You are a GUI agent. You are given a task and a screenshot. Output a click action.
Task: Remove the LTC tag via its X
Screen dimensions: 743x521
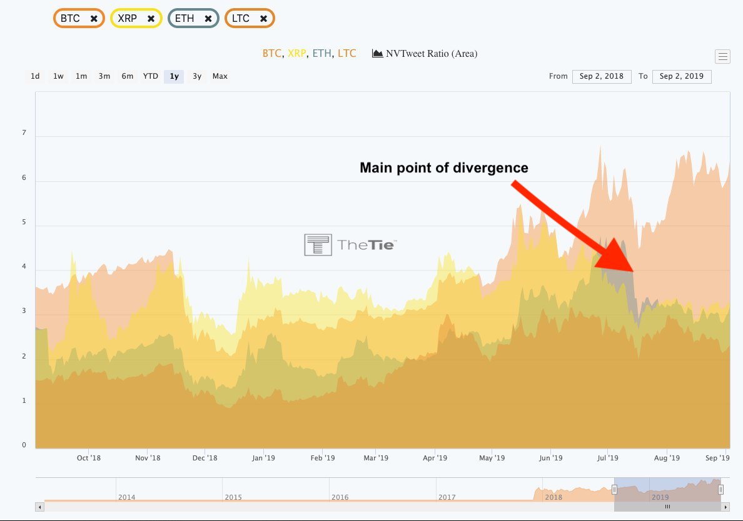click(263, 19)
